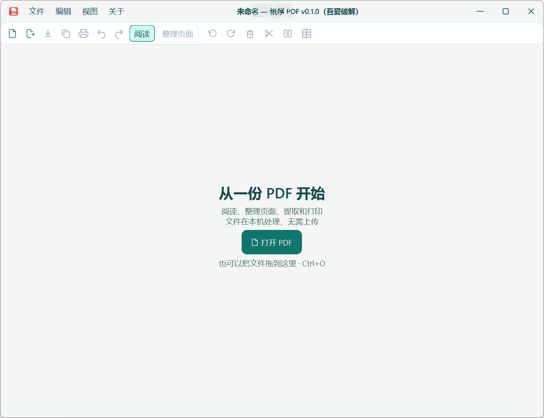Switch to 整理页面 organize pages mode
The width and height of the screenshot is (544, 418).
pos(178,34)
